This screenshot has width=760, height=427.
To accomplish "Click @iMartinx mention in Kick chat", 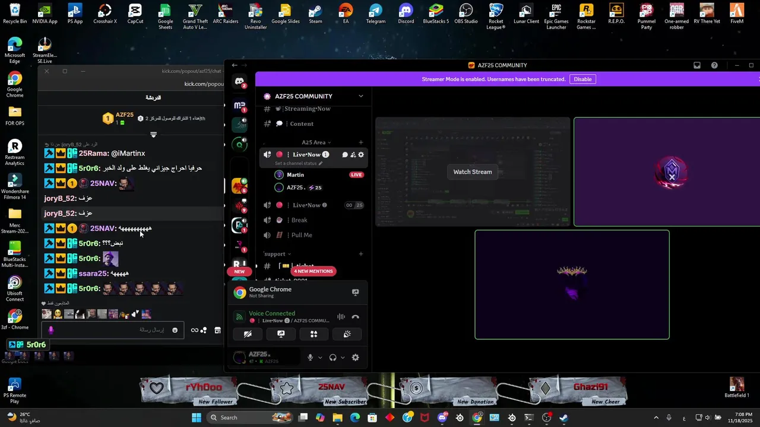I will coord(128,154).
